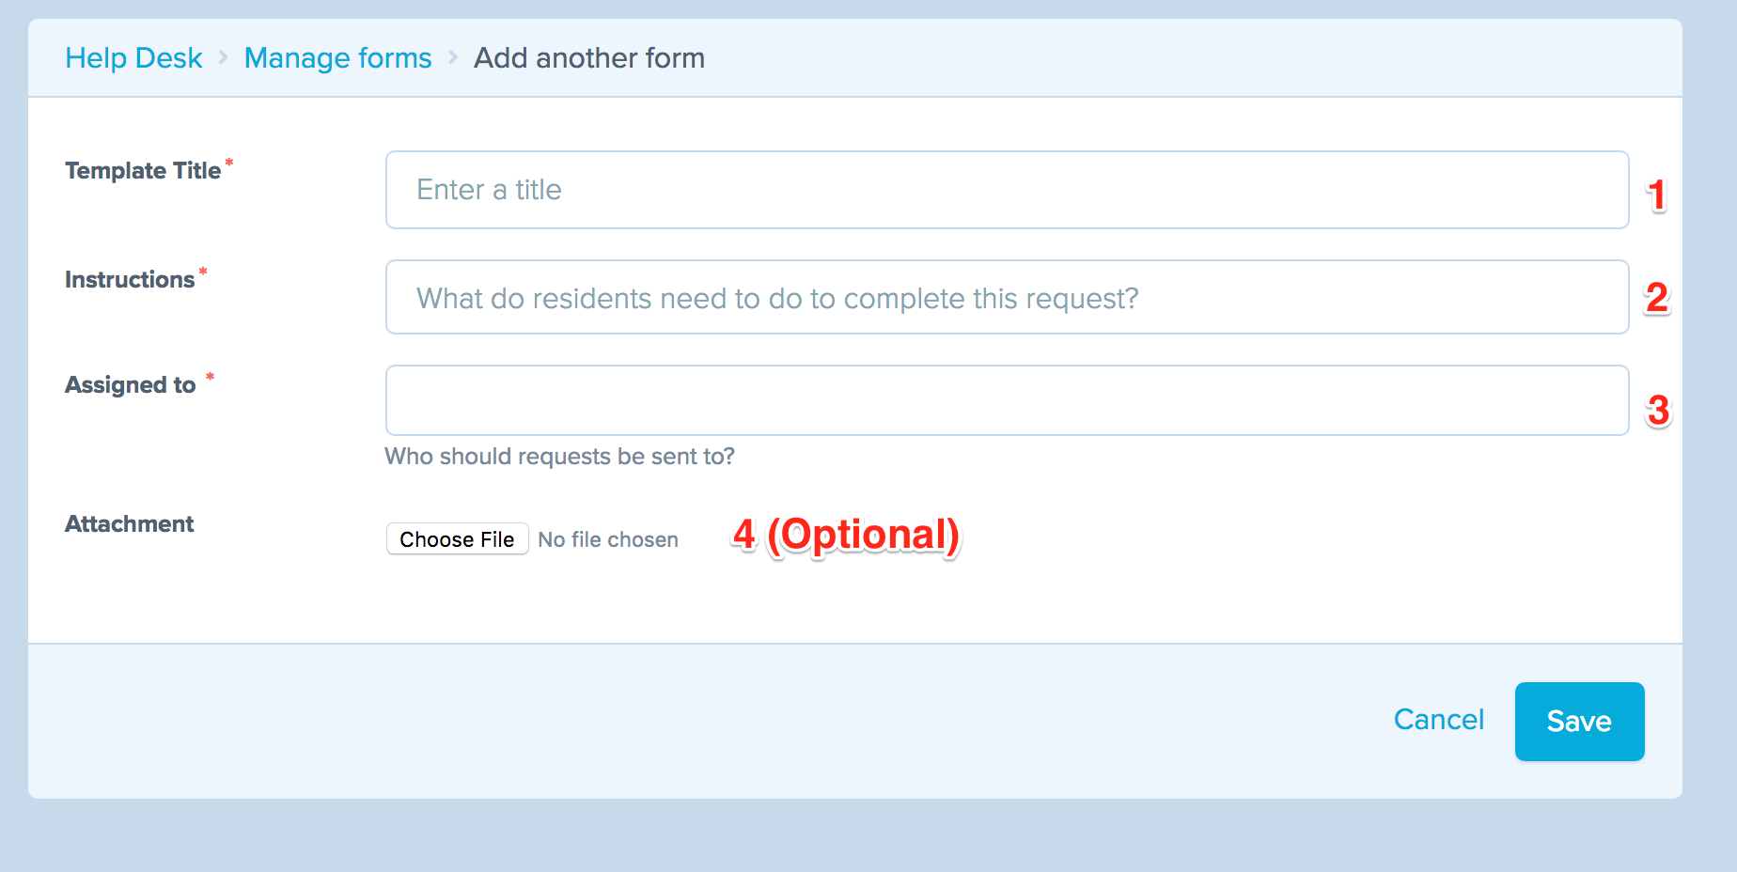The height and width of the screenshot is (872, 1737).
Task: Focus the Enter a title field
Action: click(1007, 190)
